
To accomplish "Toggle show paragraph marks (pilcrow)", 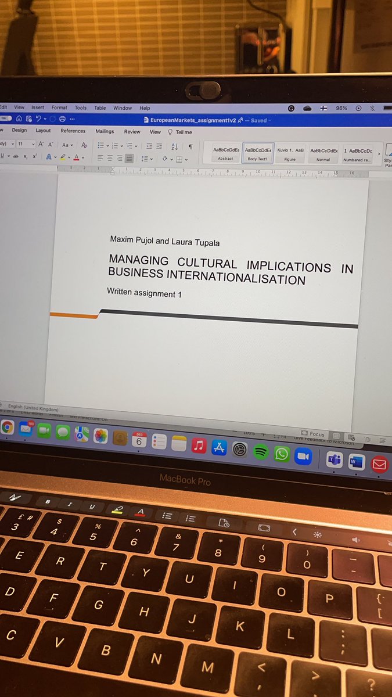I will pos(190,146).
